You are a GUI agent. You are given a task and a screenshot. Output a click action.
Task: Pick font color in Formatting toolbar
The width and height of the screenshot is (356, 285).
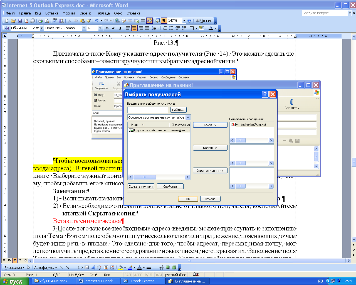click(211, 28)
